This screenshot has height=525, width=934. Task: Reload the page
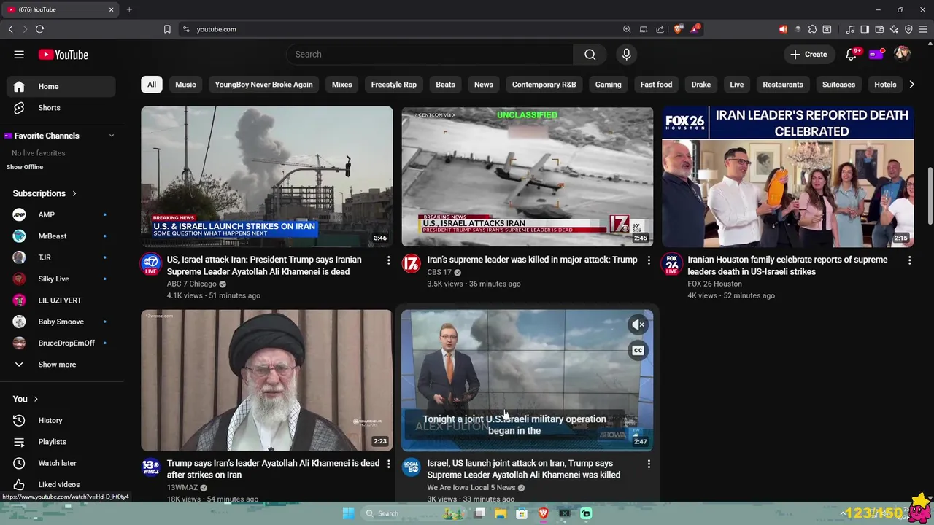click(x=39, y=29)
